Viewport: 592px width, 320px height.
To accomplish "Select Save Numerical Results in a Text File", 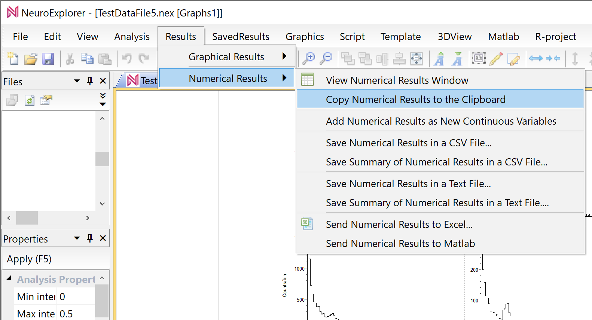I will (x=440, y=183).
